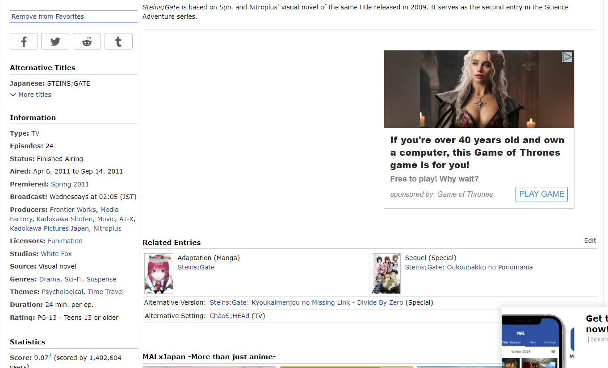Open Frontier Works producer link
This screenshot has width=608, height=368.
click(x=73, y=210)
